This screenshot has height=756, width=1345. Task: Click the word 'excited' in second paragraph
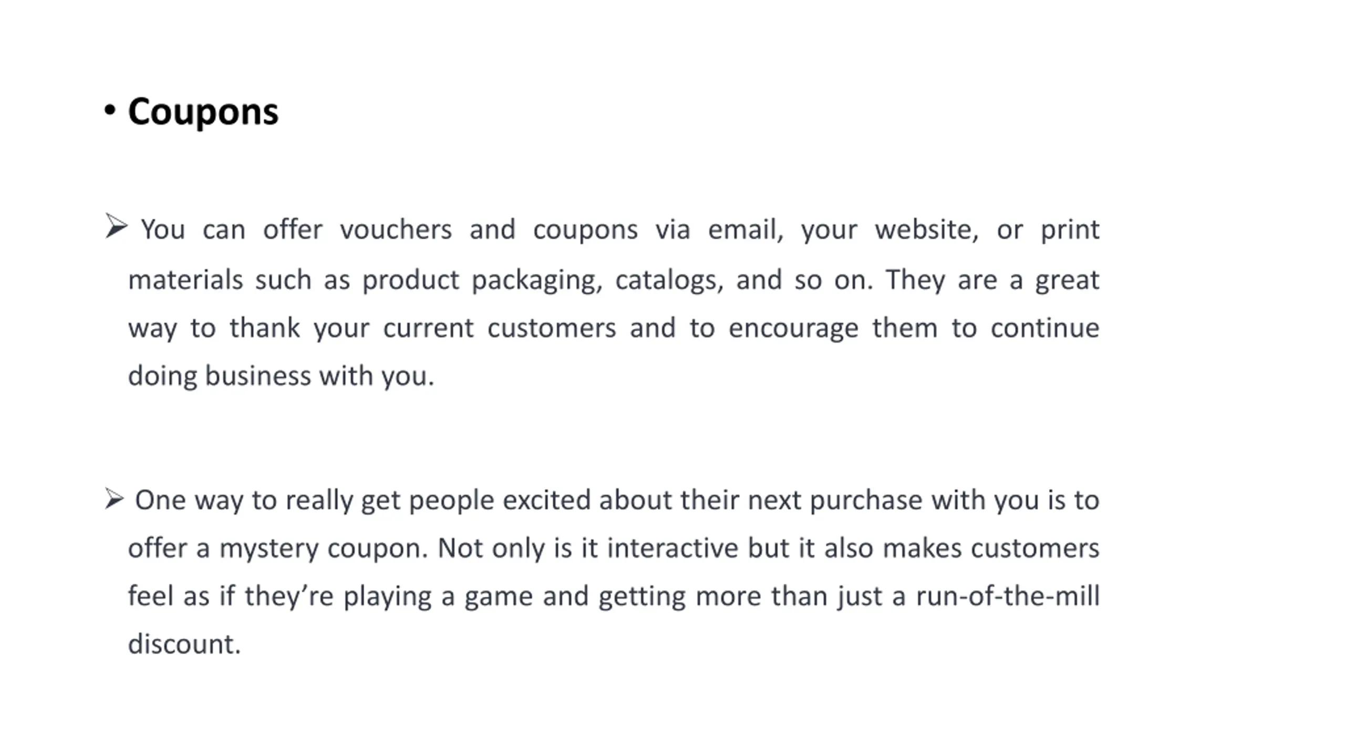point(546,500)
